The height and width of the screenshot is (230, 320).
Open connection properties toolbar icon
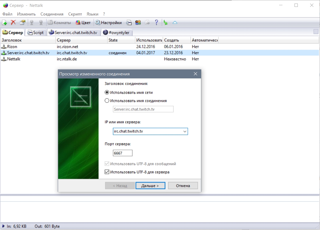point(22,22)
